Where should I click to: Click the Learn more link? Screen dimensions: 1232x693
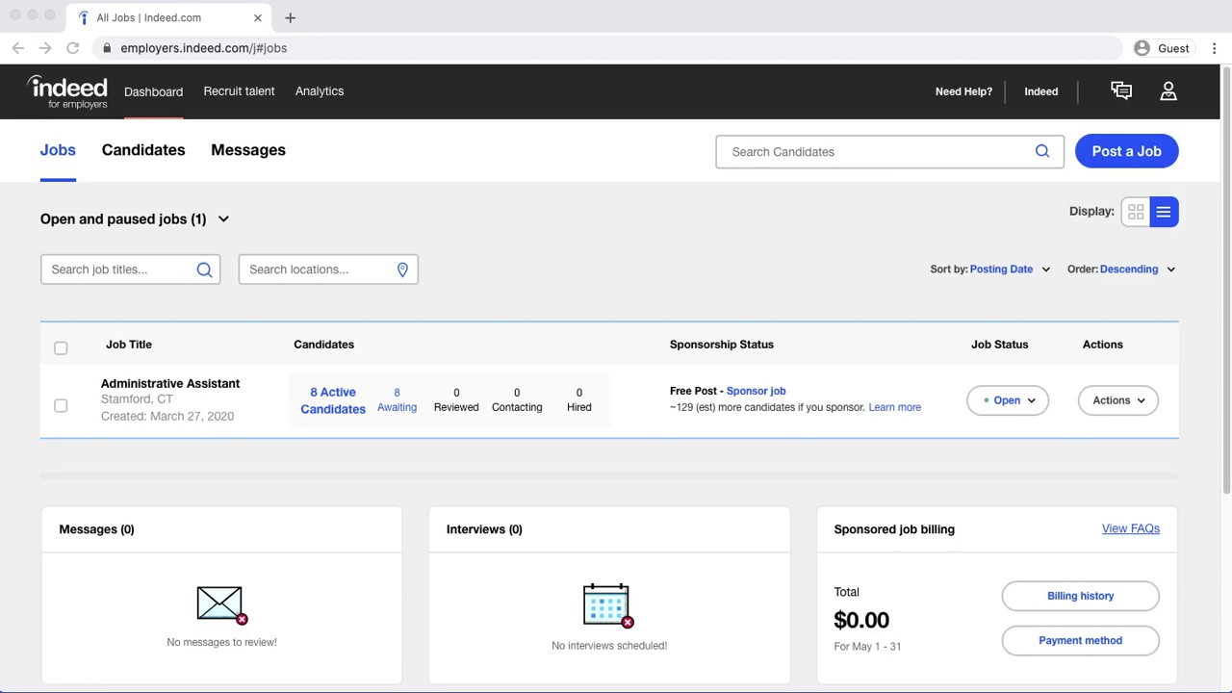(894, 407)
